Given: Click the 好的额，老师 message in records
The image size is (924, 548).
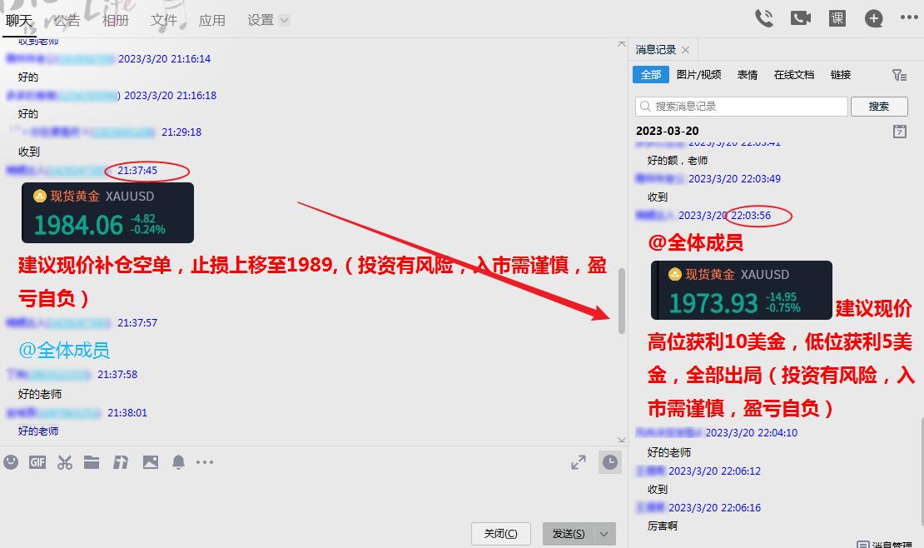Looking at the screenshot, I should [x=677, y=161].
